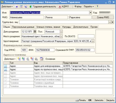Image resolution: width=116 pixels, height=103 pixels.
Task: Open the Действия menu above addresses table
Action: click(10, 59)
